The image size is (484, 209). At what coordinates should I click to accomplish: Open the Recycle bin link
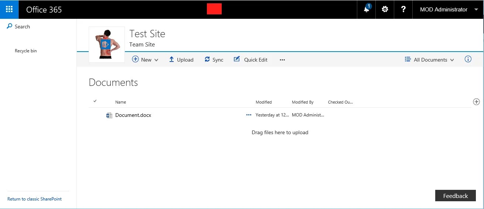pyautogui.click(x=26, y=51)
